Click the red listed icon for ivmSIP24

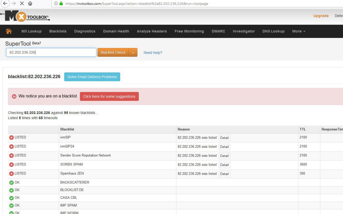(12, 147)
